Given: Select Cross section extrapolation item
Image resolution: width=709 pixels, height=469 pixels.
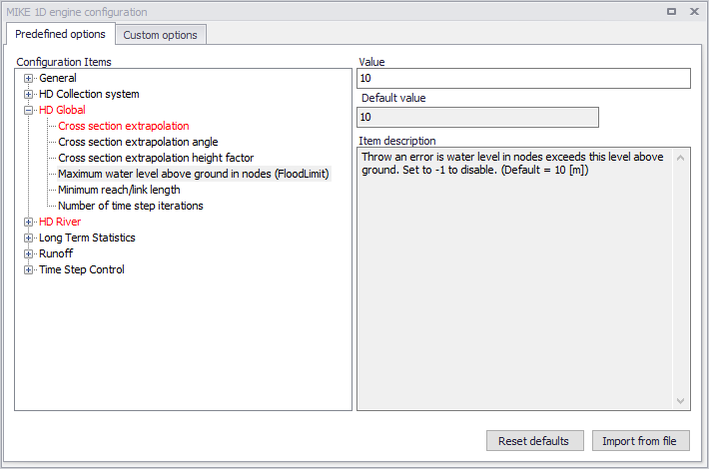Looking at the screenshot, I should (124, 126).
